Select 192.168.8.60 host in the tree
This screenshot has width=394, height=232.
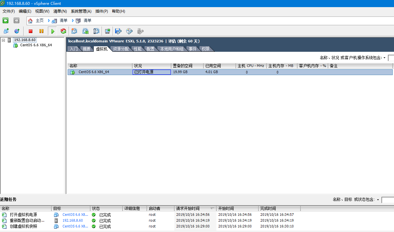click(x=25, y=40)
